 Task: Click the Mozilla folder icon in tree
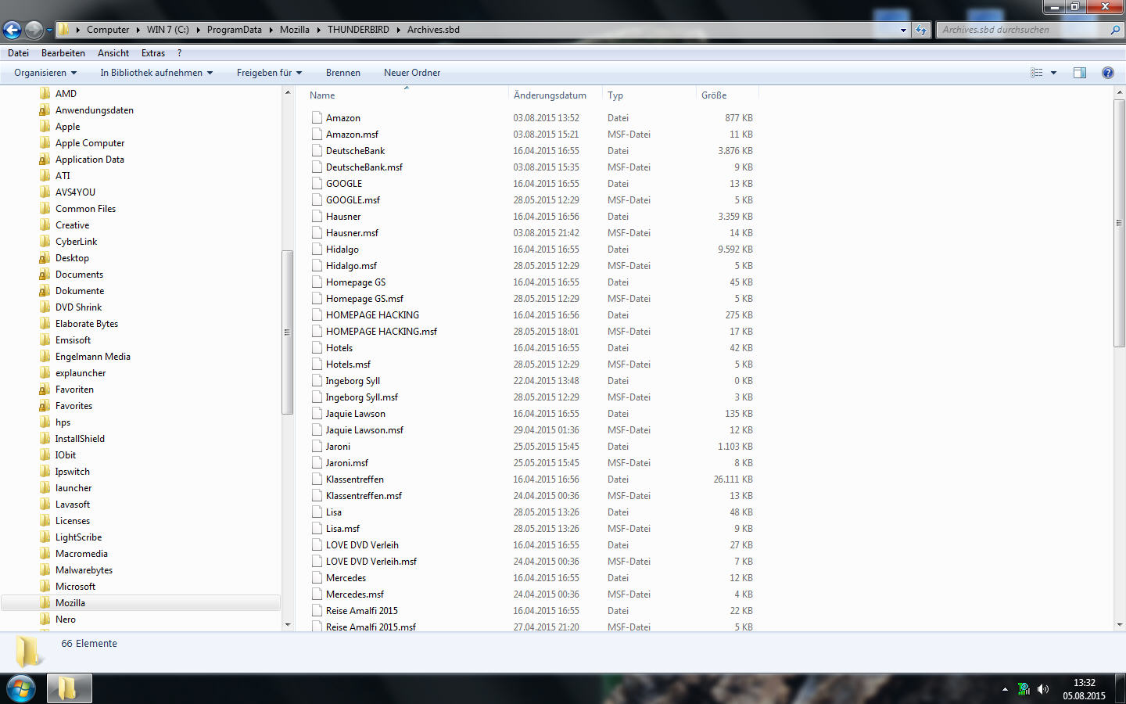pyautogui.click(x=45, y=603)
